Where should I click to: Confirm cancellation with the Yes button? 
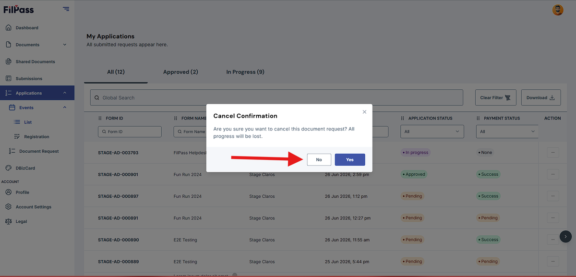click(350, 160)
